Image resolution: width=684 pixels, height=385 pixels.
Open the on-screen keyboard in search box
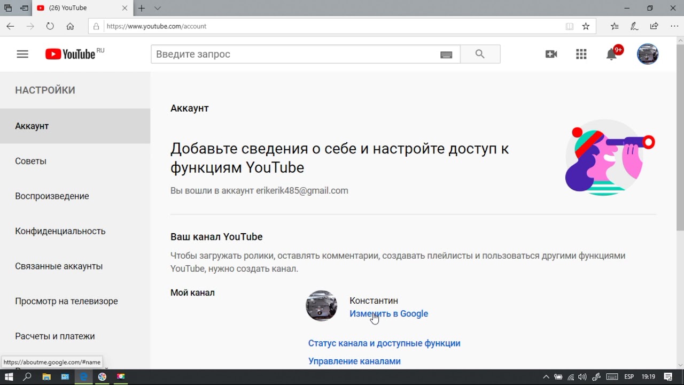point(446,55)
